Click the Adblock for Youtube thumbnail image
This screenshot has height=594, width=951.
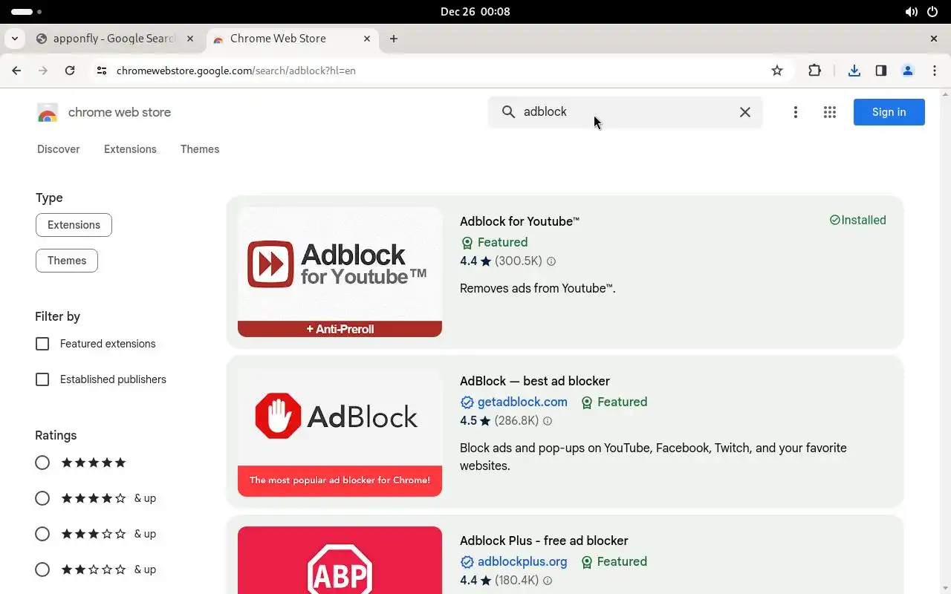point(340,272)
